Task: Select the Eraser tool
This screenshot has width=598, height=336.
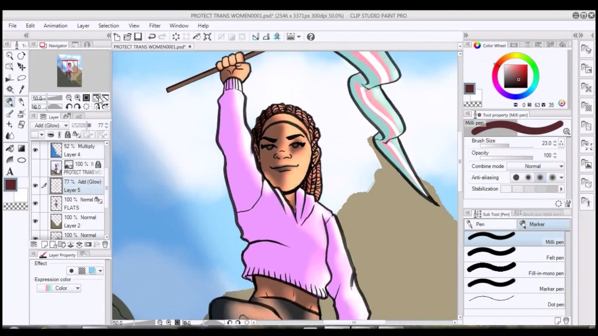Action: (21, 125)
